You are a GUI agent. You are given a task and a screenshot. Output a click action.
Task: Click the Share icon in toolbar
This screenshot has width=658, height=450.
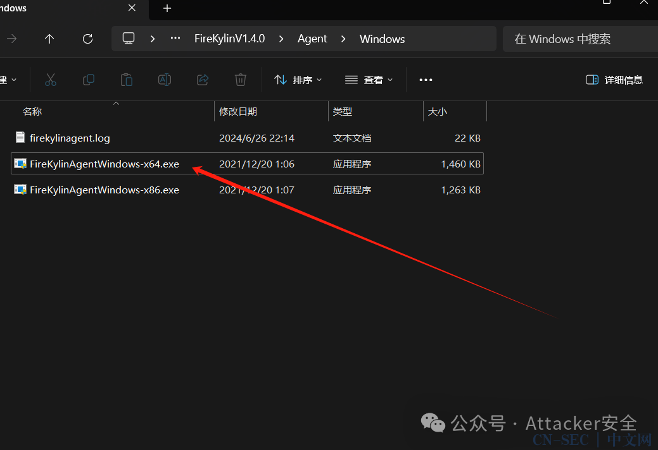click(x=203, y=80)
